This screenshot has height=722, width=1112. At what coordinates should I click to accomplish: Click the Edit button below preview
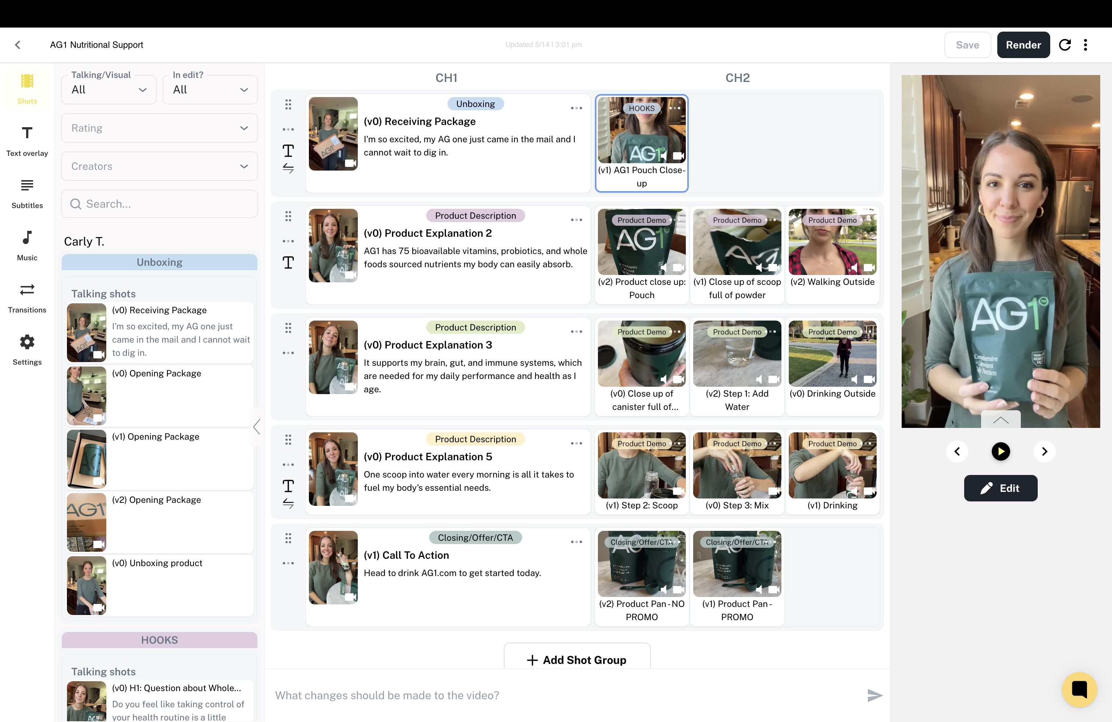(1001, 489)
